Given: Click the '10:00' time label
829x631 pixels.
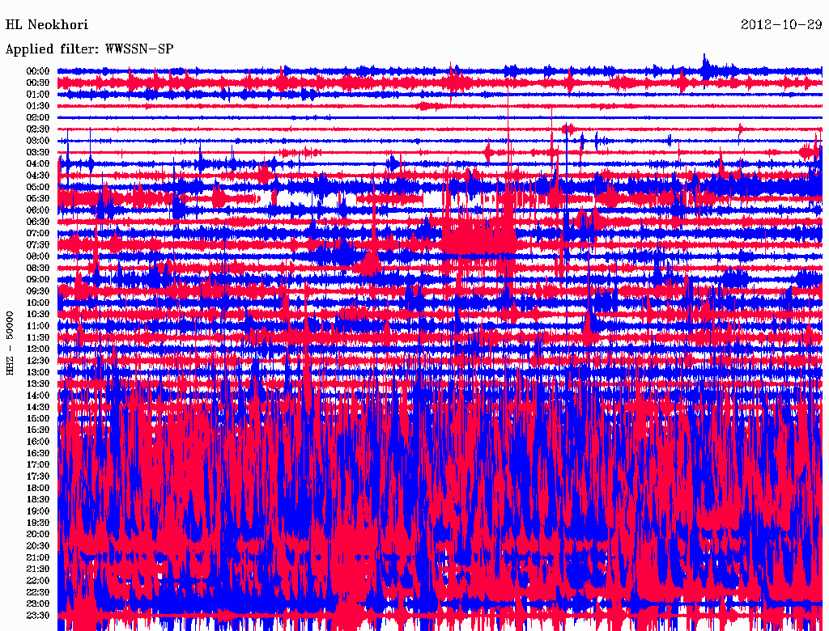Looking at the screenshot, I should [x=38, y=303].
